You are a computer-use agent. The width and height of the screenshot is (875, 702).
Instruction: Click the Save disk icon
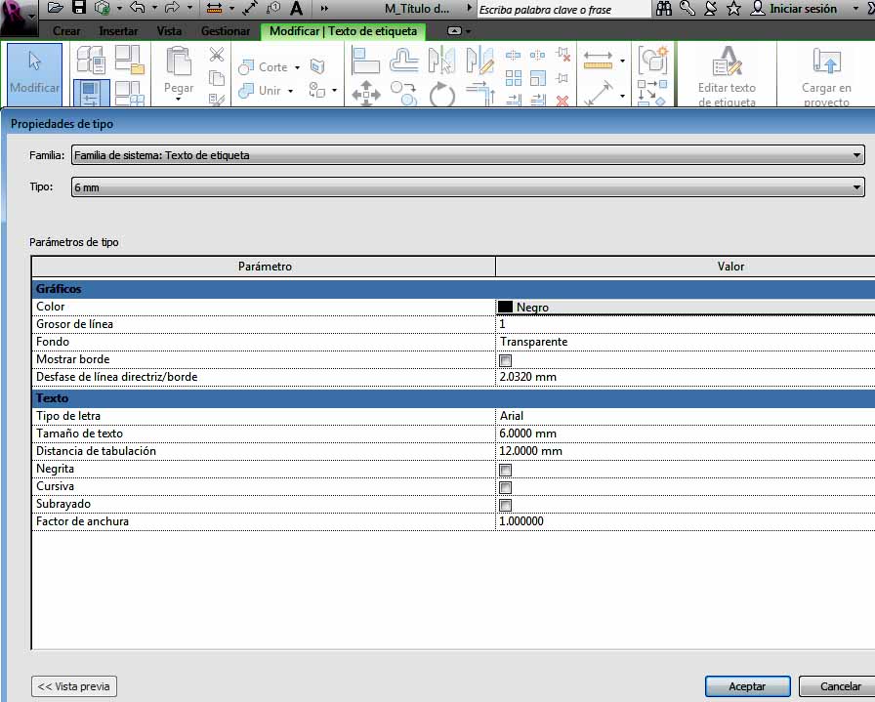(x=79, y=9)
